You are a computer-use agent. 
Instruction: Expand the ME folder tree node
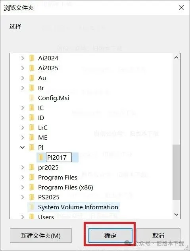point(23,138)
